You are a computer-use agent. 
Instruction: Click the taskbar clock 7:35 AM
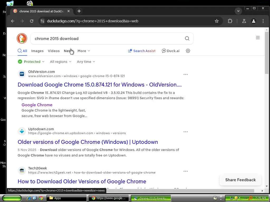(260, 198)
